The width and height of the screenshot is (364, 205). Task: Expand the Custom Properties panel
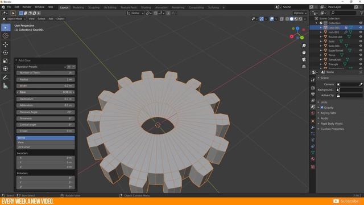pos(332,129)
